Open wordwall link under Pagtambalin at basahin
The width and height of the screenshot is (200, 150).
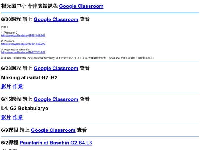coord(23,52)
